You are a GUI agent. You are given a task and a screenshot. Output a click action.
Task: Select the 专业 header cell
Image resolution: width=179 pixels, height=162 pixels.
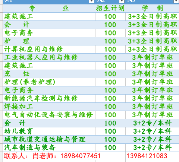coord(49,8)
